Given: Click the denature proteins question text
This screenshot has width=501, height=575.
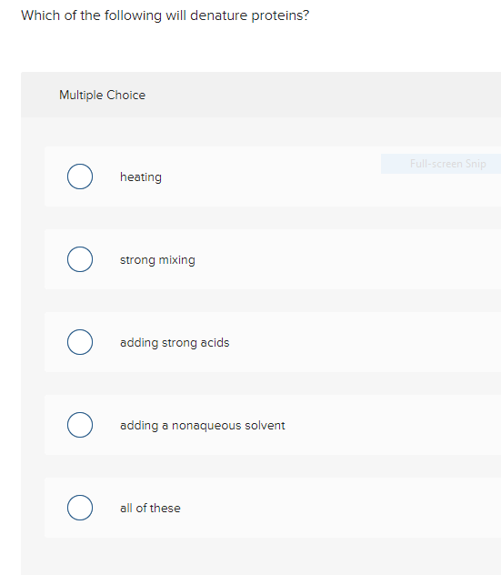Looking at the screenshot, I should [165, 15].
